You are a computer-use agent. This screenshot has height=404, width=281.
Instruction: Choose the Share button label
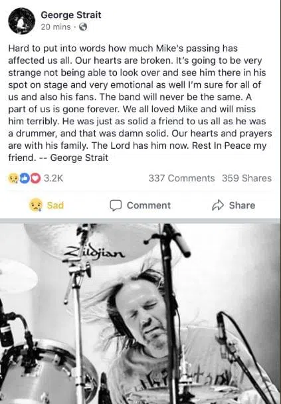(x=242, y=205)
